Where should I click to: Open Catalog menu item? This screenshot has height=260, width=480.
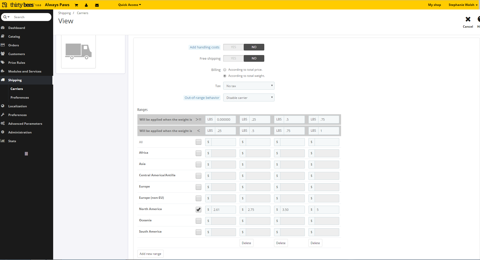coord(14,37)
